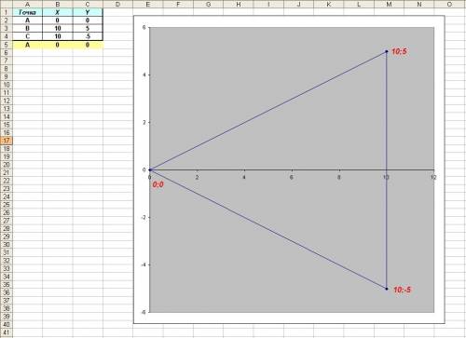Select cell B3 containing 10
The height and width of the screenshot is (338, 466).
point(58,29)
